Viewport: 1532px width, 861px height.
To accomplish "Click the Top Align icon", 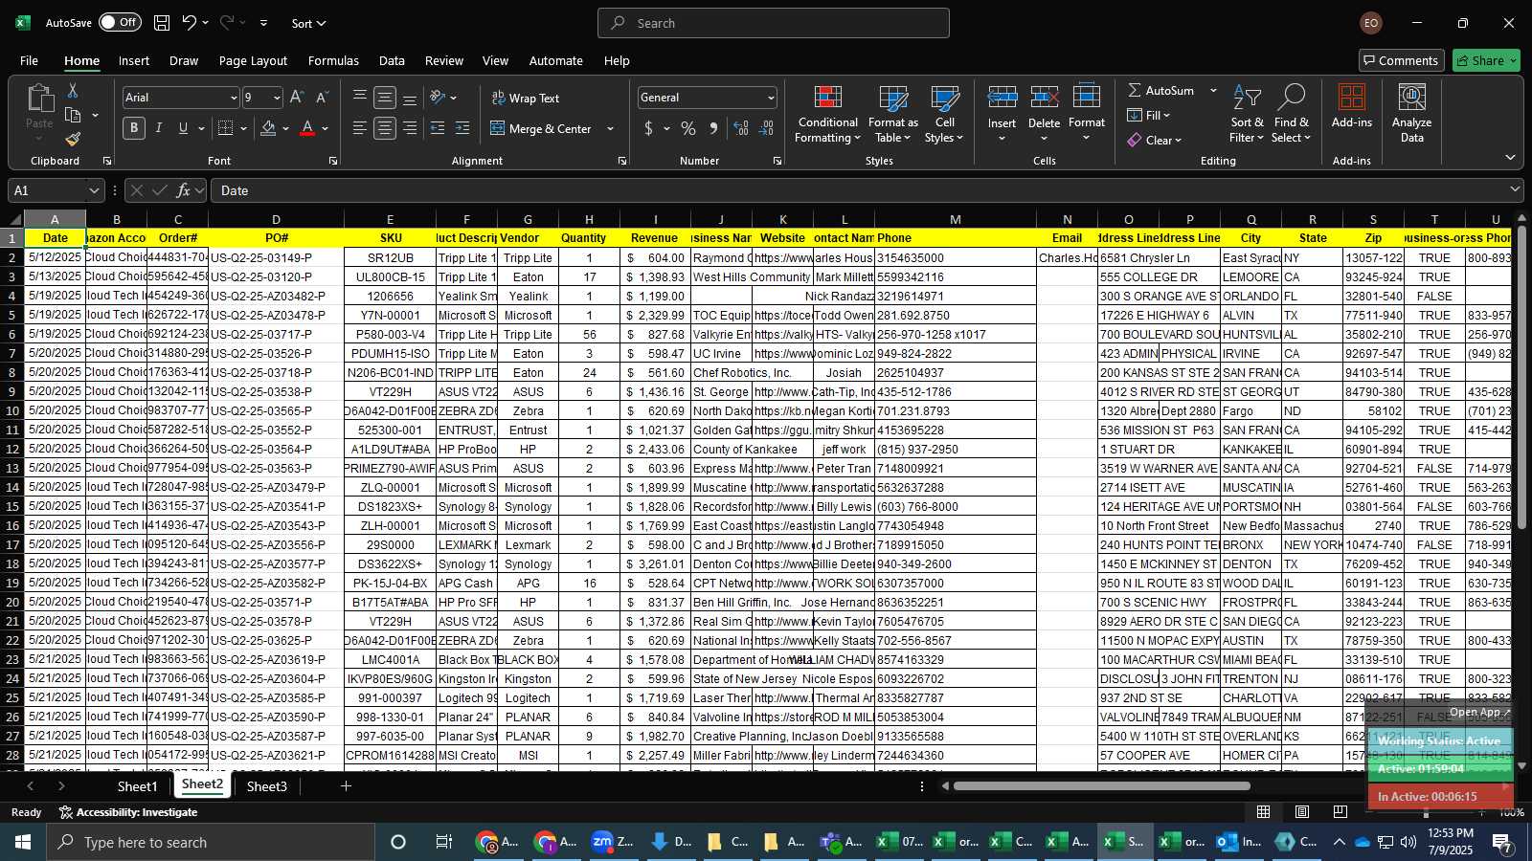I will (x=360, y=98).
